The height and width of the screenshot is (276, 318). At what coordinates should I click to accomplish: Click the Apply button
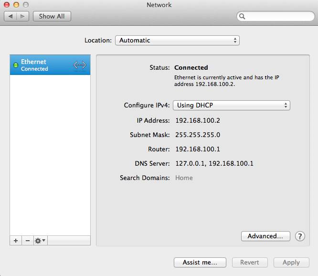pyautogui.click(x=291, y=263)
